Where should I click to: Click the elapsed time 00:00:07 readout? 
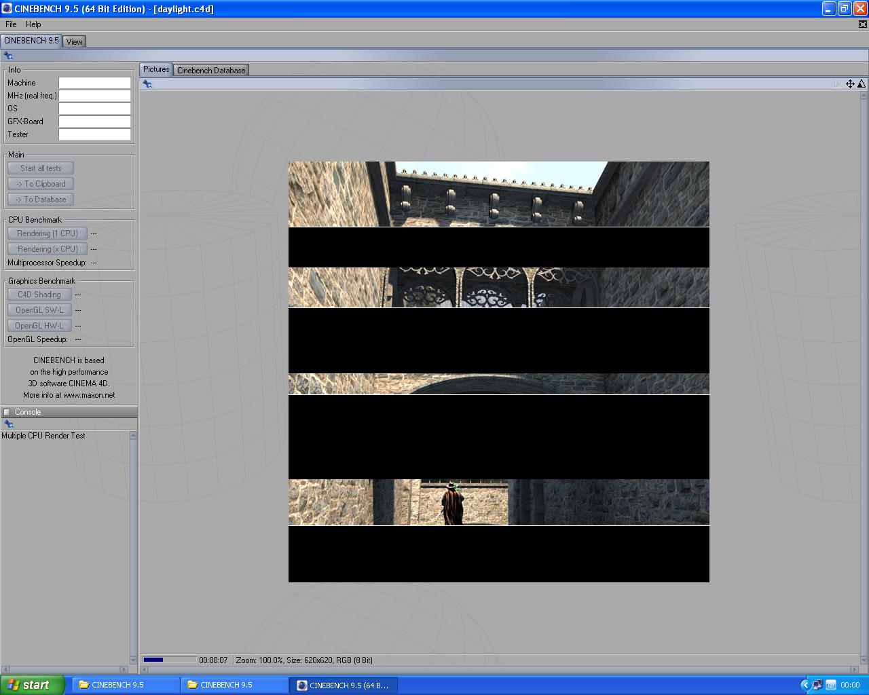tap(213, 660)
